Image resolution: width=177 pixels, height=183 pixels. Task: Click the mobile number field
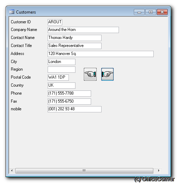(x=74, y=109)
